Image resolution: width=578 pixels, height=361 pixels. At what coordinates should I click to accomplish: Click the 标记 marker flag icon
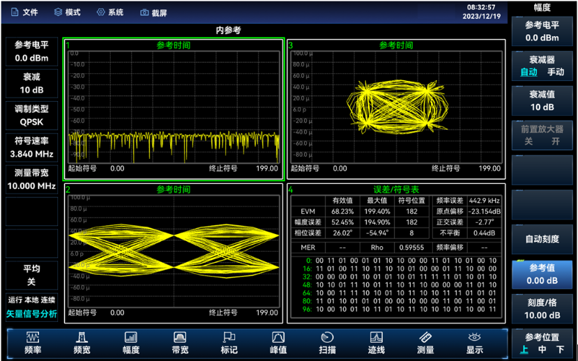click(x=229, y=343)
